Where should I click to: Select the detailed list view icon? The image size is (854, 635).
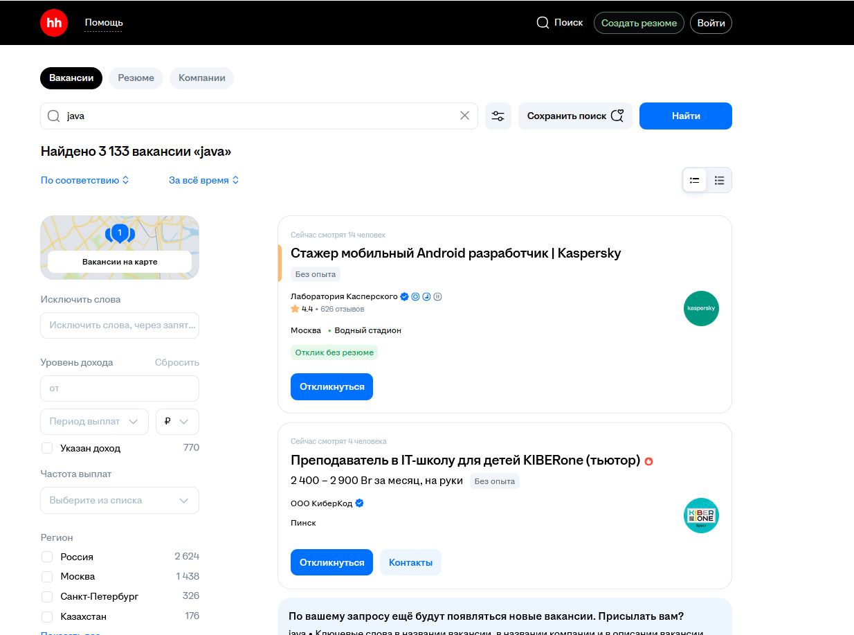point(694,181)
